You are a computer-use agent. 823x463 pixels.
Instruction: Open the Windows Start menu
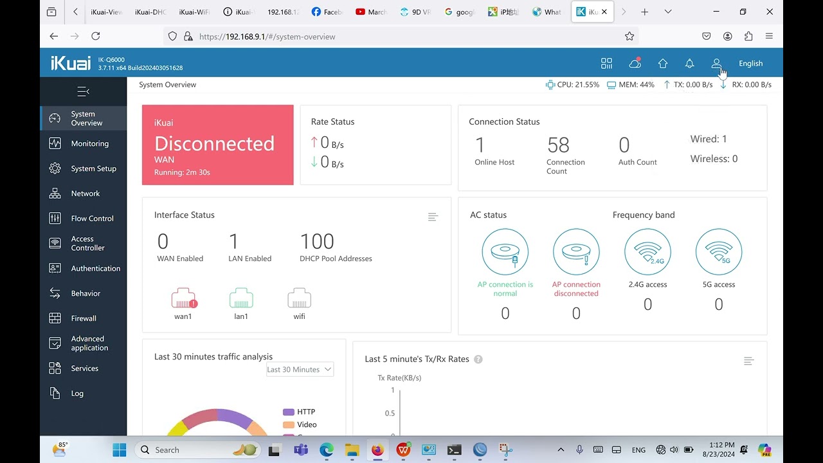pyautogui.click(x=120, y=449)
